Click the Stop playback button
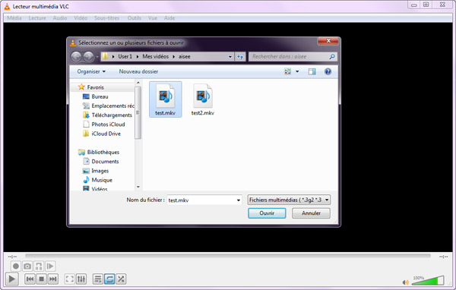Screen dimensions: 456x290 pyautogui.click(x=41, y=279)
